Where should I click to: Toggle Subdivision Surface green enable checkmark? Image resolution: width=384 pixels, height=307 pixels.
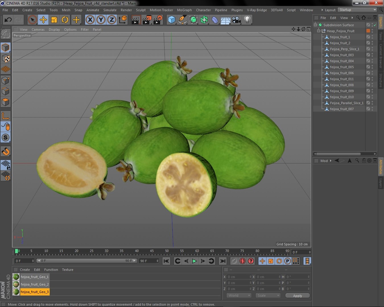coord(375,25)
